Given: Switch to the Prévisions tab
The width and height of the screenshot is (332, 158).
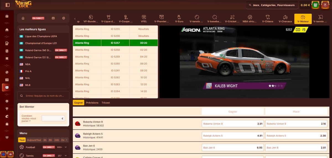Looking at the screenshot, I should [x=92, y=103].
